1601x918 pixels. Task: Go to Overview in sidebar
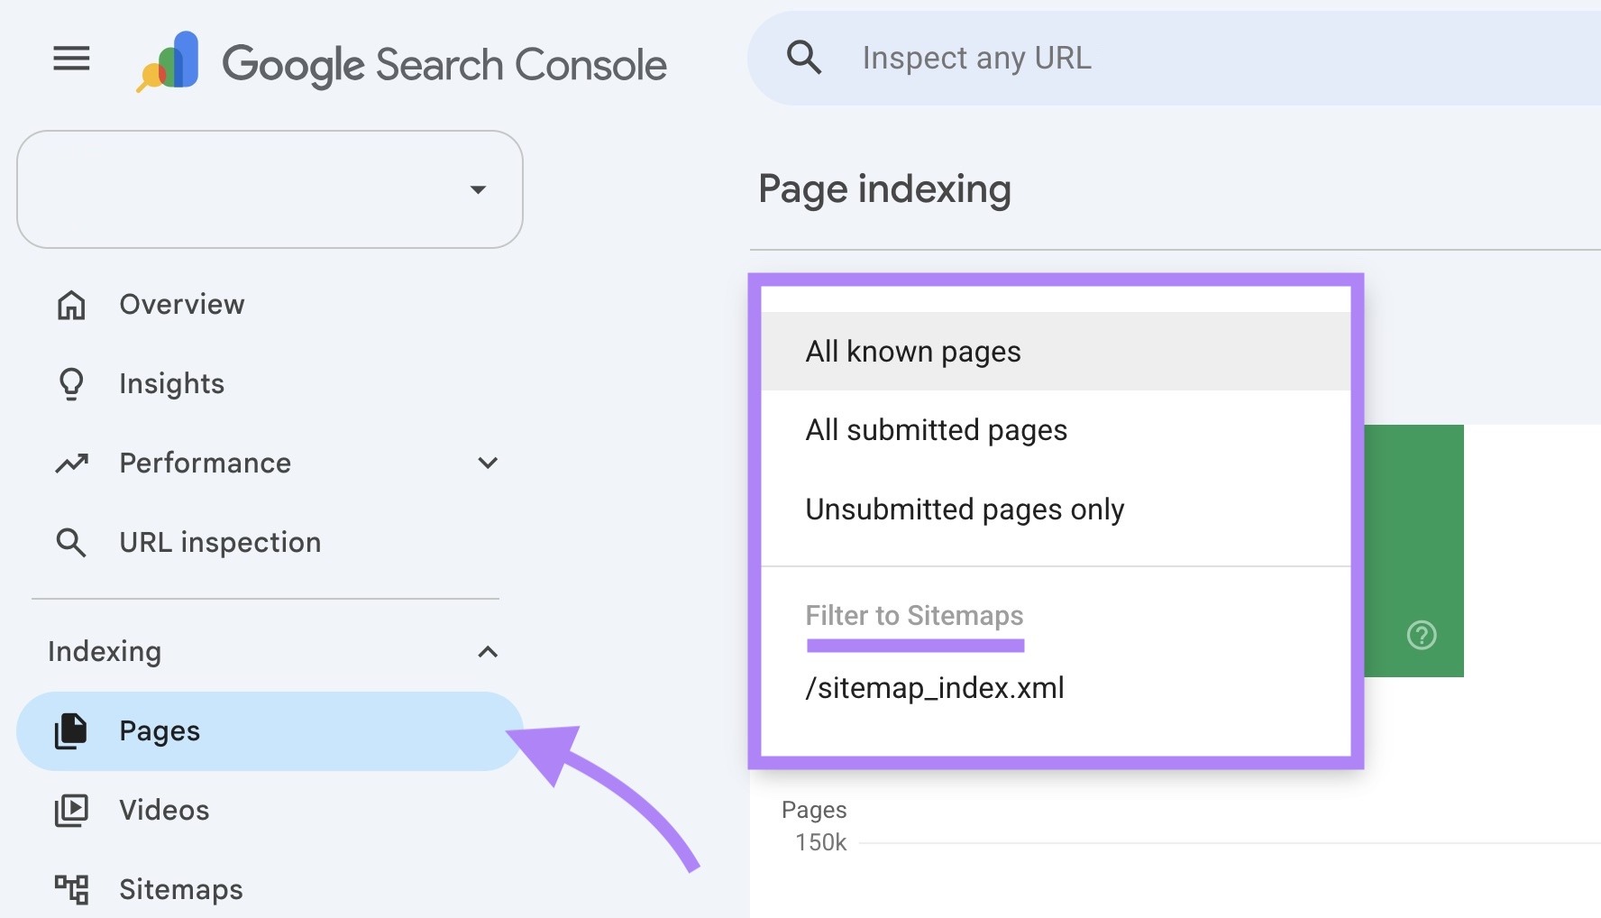(182, 305)
